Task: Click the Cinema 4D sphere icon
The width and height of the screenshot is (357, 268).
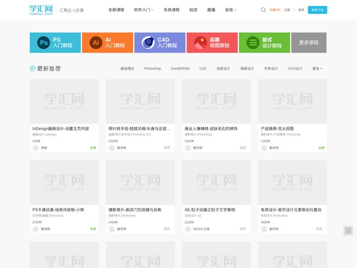Action: [x=148, y=43]
